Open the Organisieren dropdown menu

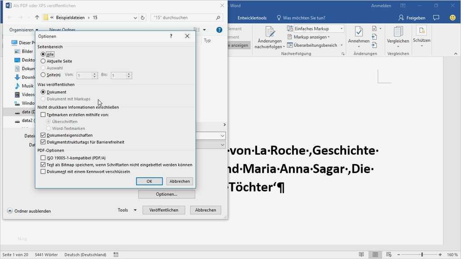(x=23, y=30)
